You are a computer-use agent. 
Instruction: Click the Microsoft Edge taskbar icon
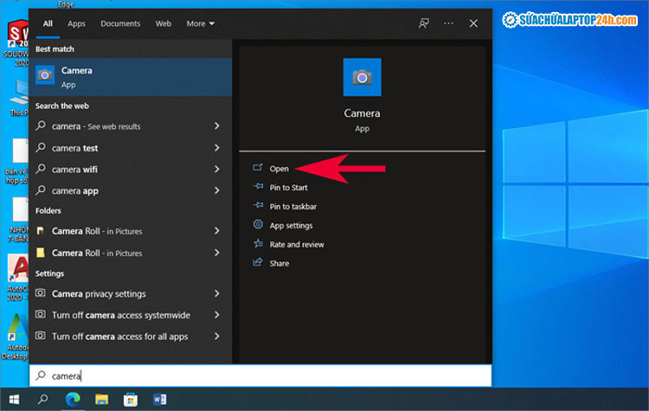pyautogui.click(x=73, y=400)
